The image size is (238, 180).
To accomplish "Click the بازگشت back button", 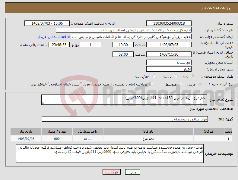I will click(112, 172).
